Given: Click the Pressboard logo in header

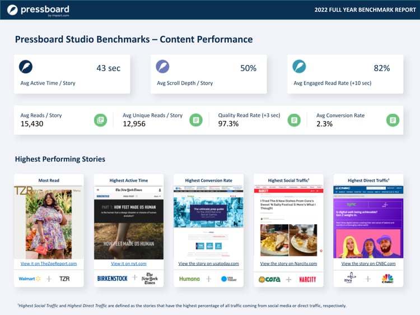Looking at the screenshot, I should 38,10.
